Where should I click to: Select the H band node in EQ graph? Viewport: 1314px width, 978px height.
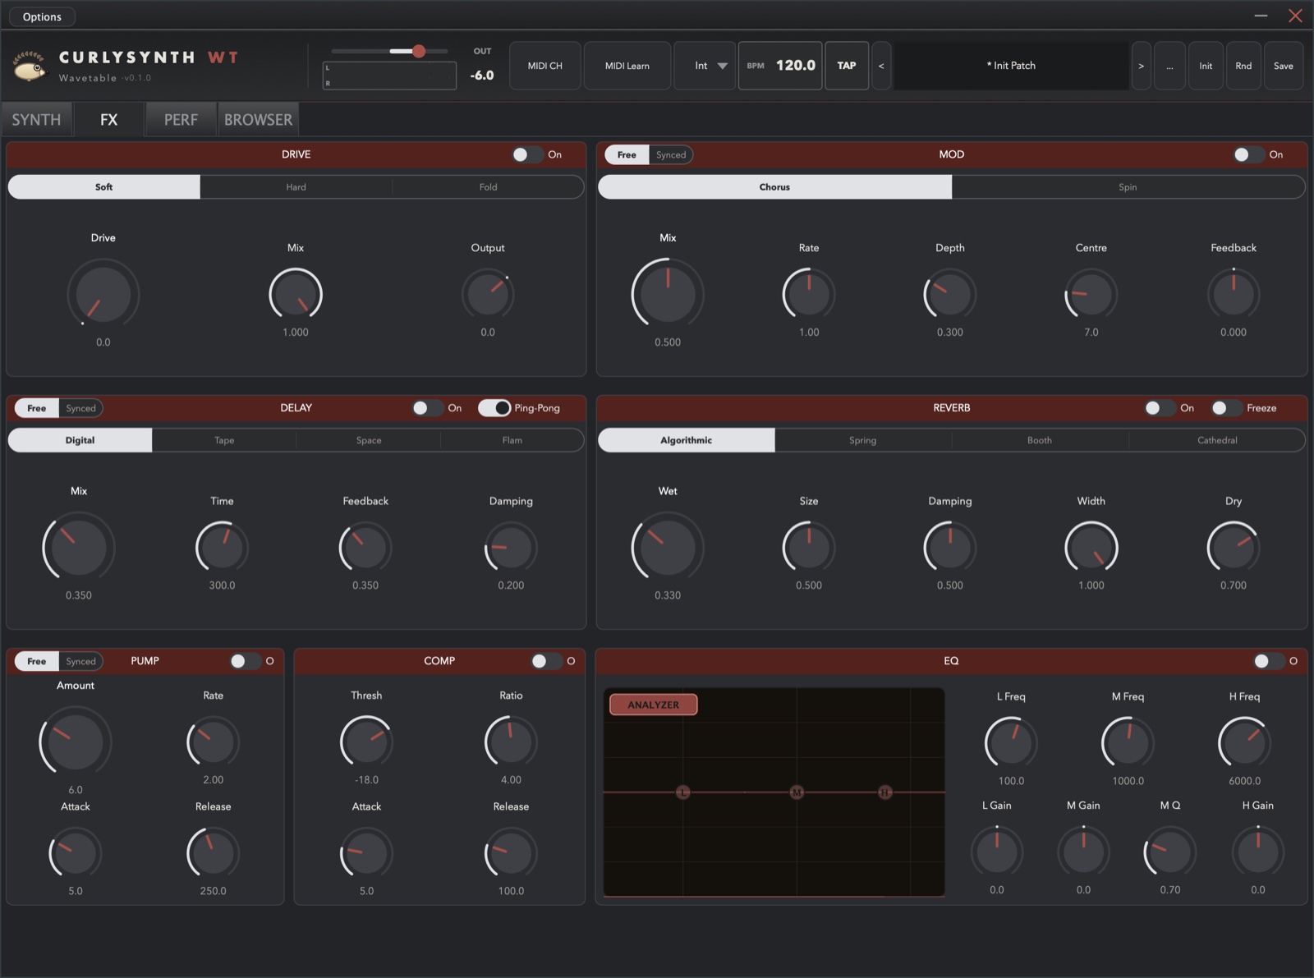pos(884,792)
